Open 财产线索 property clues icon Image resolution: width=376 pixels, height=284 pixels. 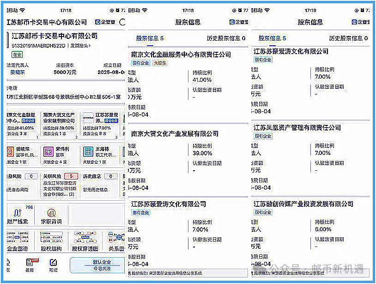tap(18, 215)
